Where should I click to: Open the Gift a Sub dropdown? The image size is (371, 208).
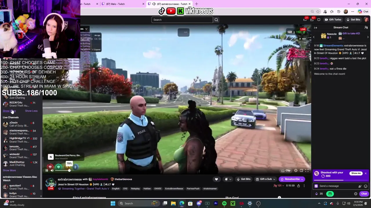coord(265,179)
